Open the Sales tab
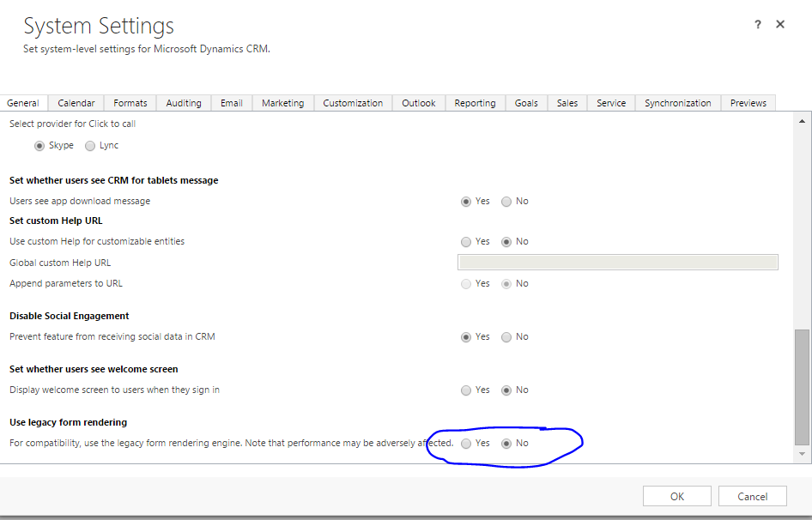The width and height of the screenshot is (812, 520). [x=567, y=103]
